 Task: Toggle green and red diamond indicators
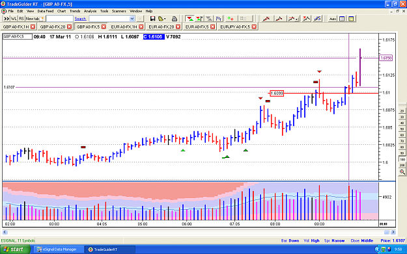pyautogui.click(x=231, y=19)
